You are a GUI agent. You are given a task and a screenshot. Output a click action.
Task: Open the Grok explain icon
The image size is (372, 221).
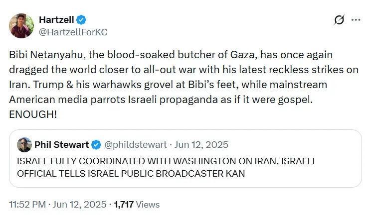339,20
